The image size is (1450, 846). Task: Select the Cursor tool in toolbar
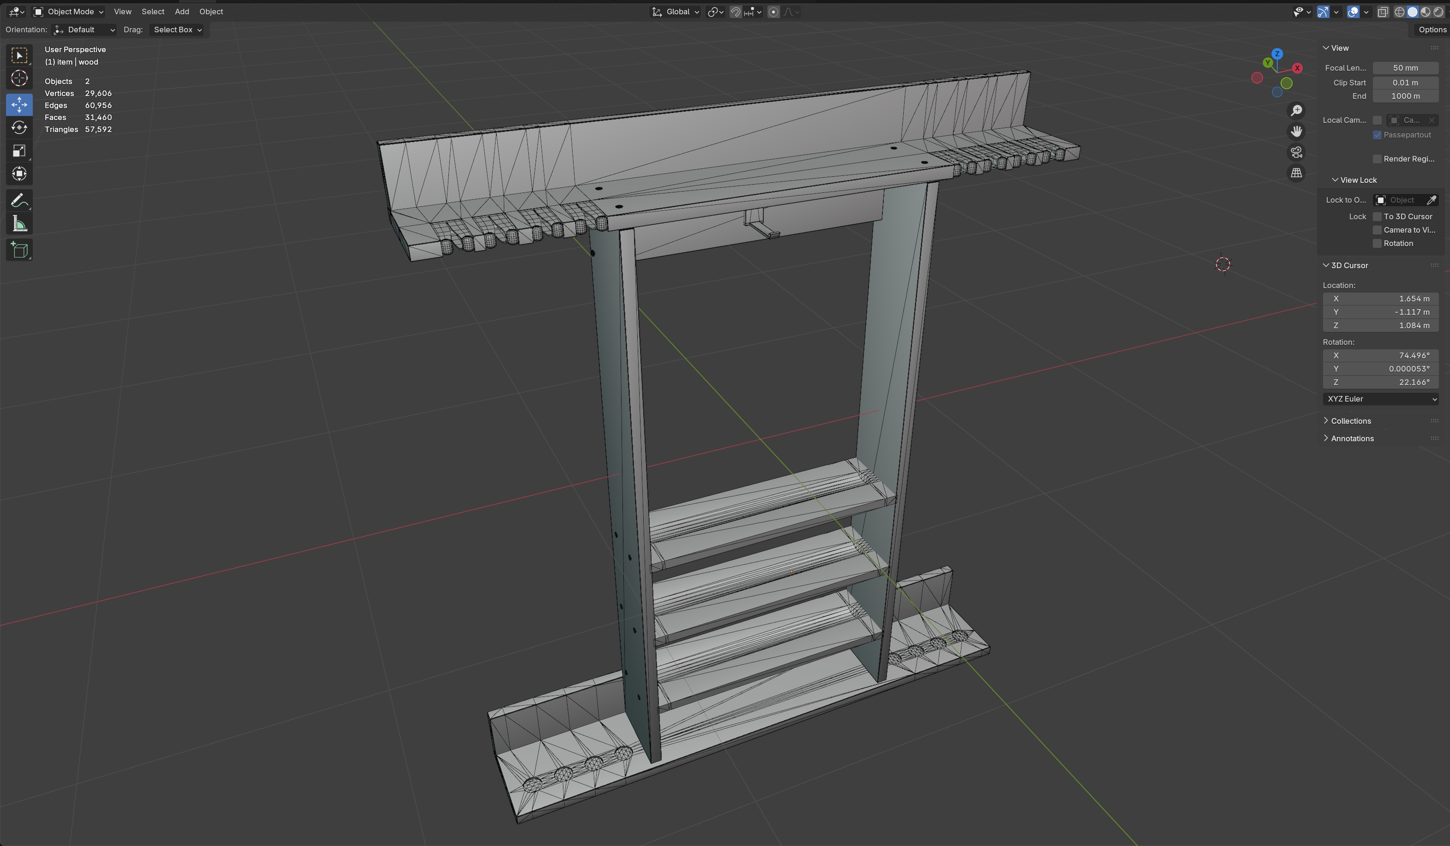[19, 78]
